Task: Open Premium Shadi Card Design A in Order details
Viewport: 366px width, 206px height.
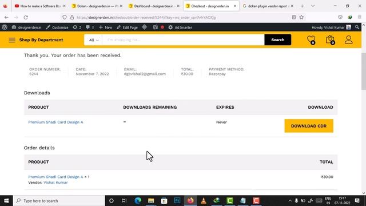Action: (55, 177)
